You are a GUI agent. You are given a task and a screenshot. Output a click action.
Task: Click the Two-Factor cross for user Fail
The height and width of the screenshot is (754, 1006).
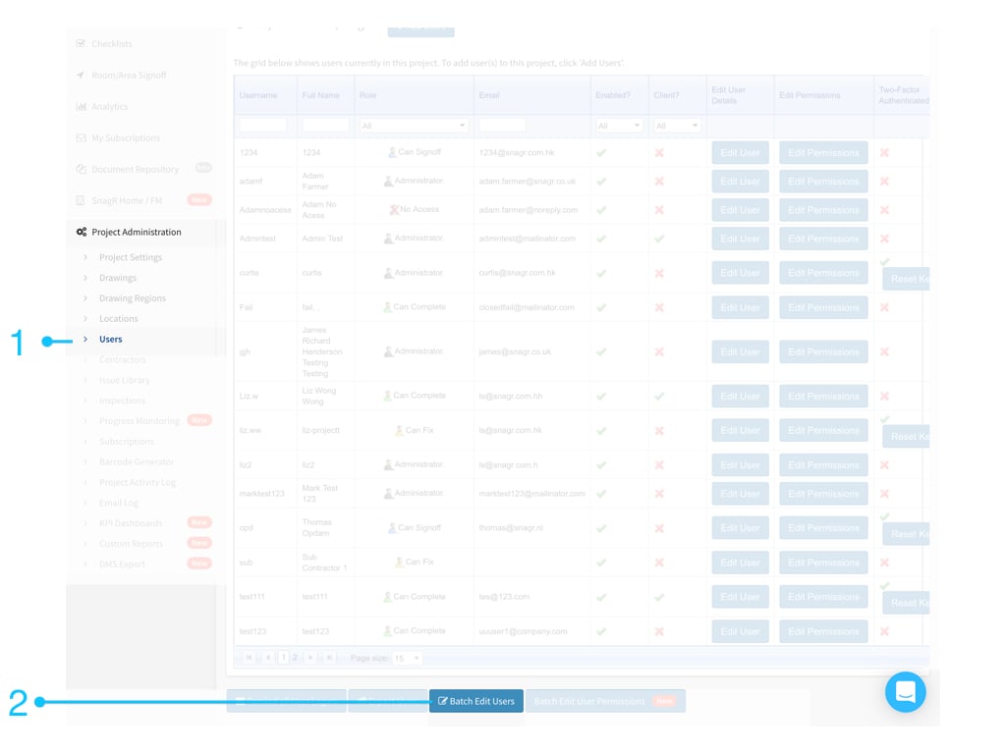(x=884, y=307)
